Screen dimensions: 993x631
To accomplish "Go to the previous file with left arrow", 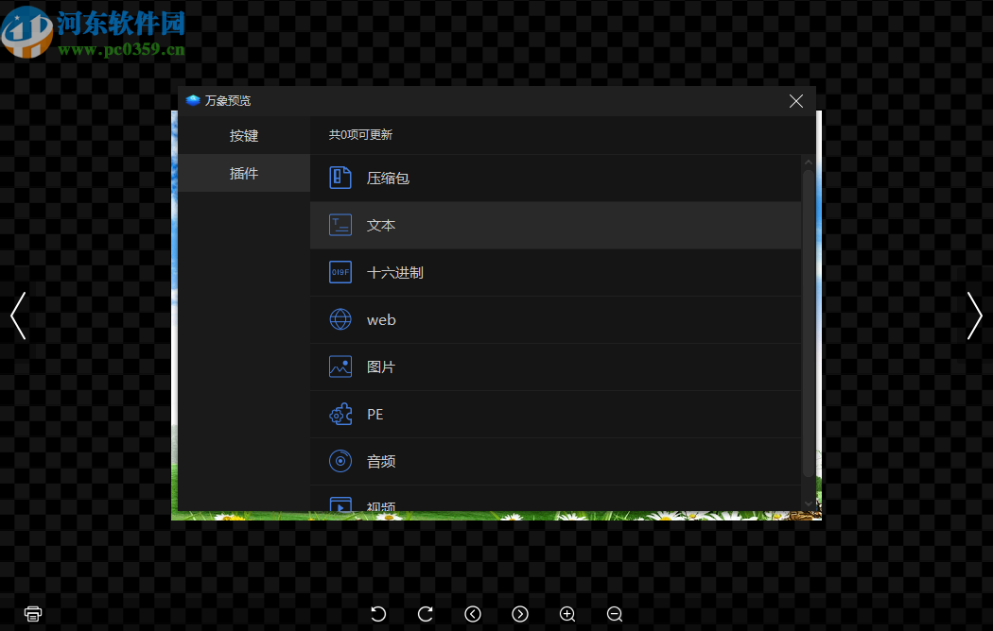I will coord(17,315).
